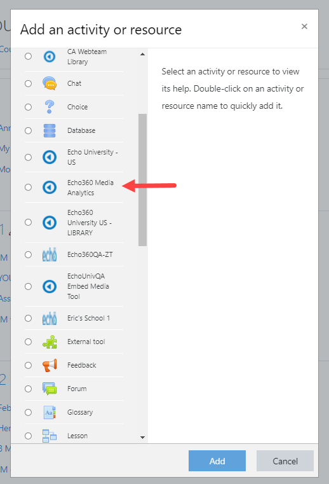Click the 'Feedback' activity label
The image size is (329, 484).
pos(82,365)
